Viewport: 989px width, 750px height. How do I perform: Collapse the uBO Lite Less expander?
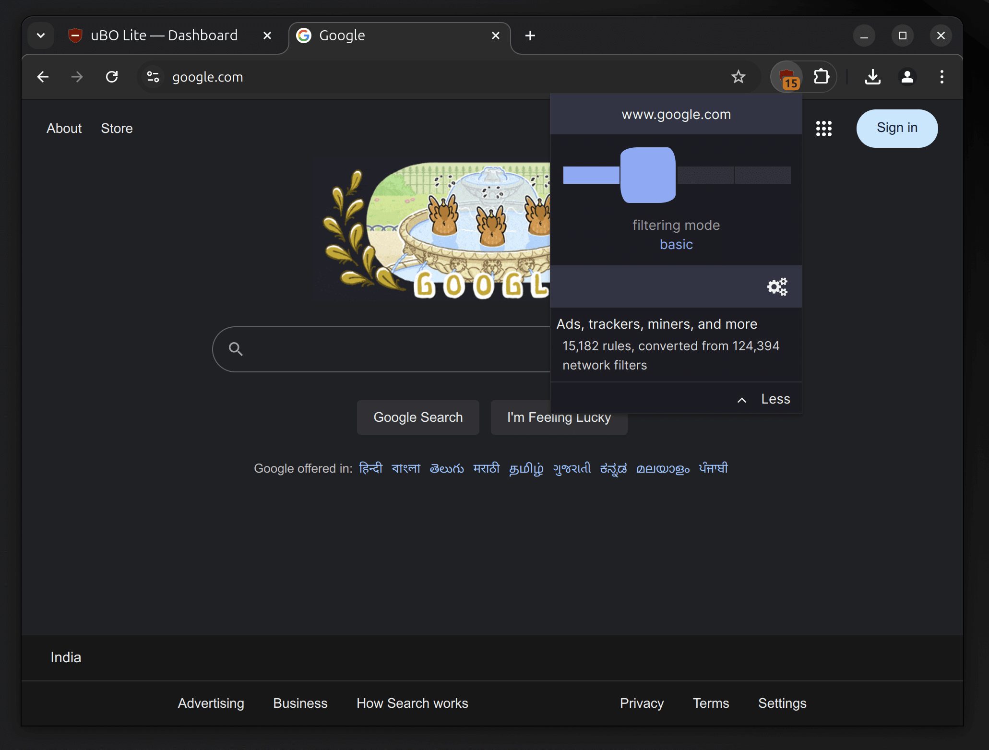pos(761,399)
